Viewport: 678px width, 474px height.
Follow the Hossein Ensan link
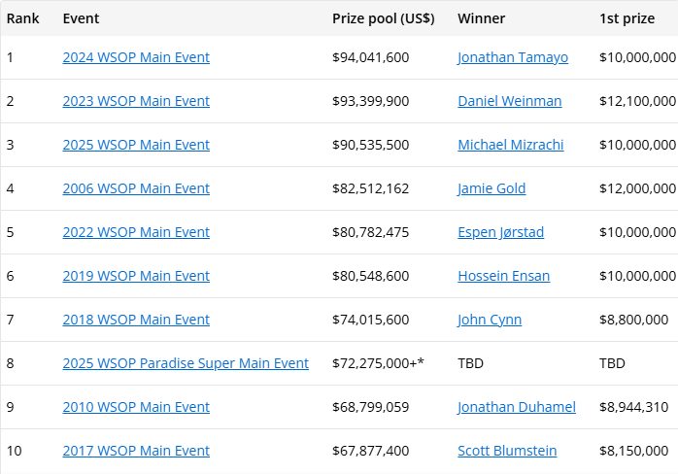click(x=503, y=276)
